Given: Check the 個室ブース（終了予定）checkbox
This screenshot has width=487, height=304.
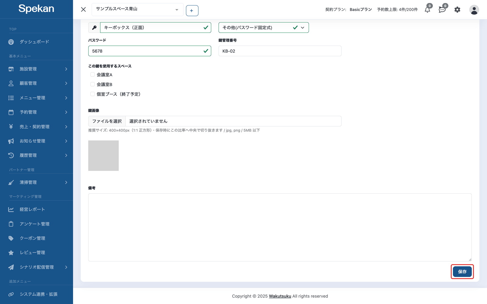Looking at the screenshot, I should [x=93, y=94].
